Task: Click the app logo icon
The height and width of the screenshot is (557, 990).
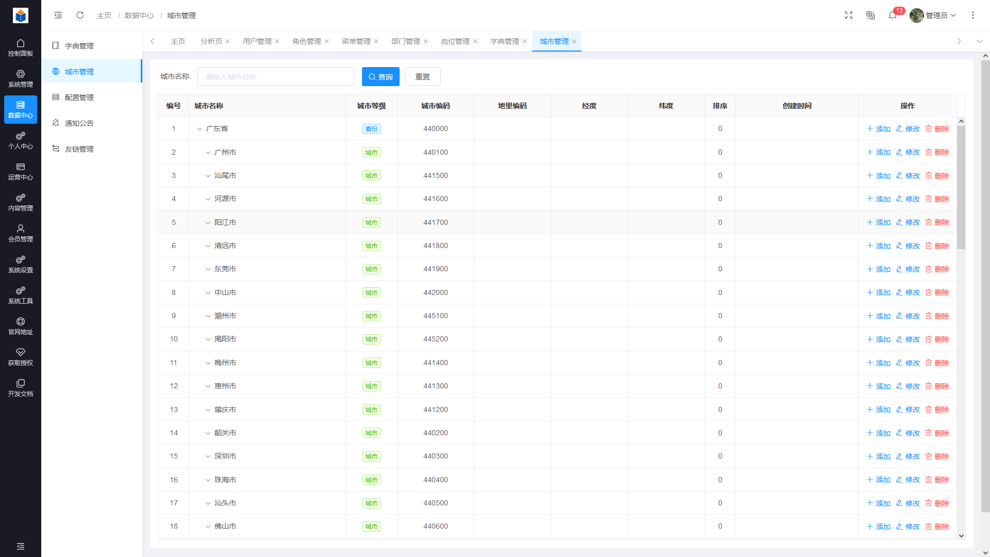Action: (x=21, y=15)
